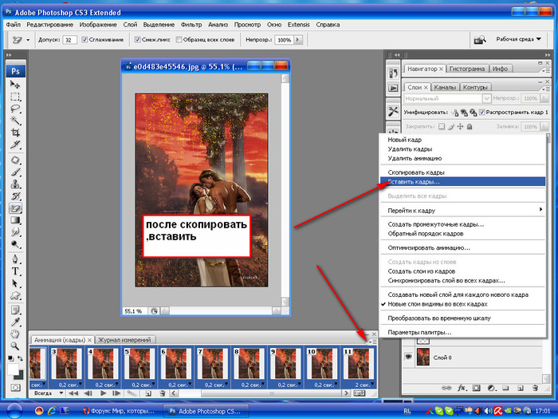Select the Clone Stamp tool

[15, 184]
